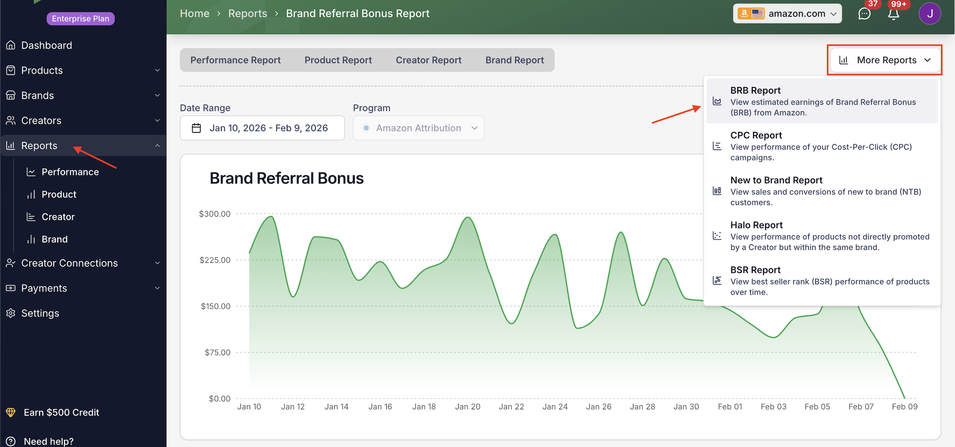
Task: Open the notifications bell icon
Action: tap(894, 14)
